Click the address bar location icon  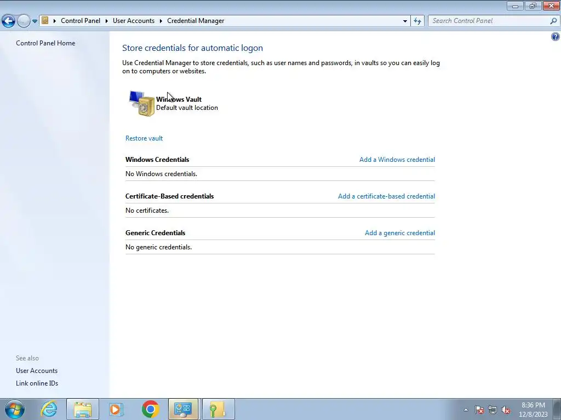point(45,20)
